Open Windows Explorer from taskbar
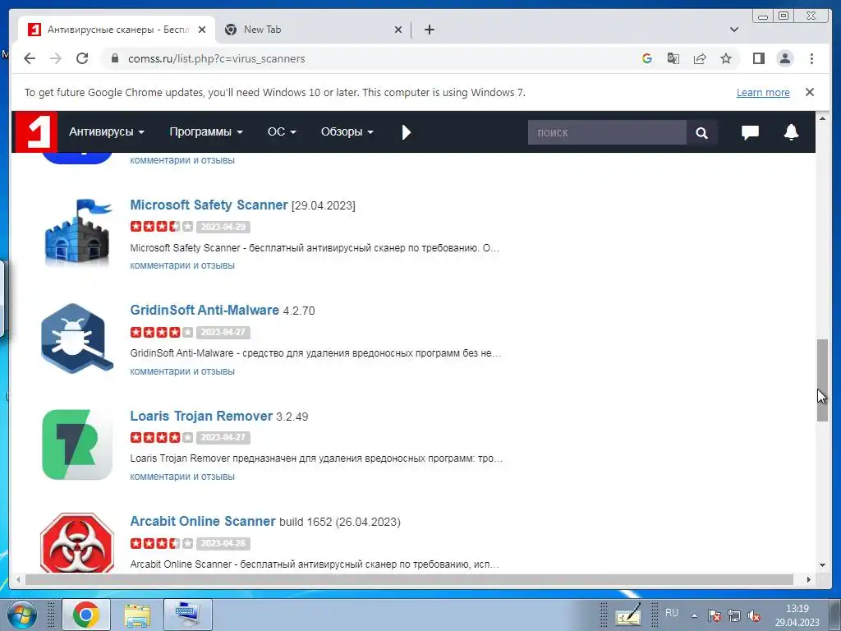 [x=137, y=615]
